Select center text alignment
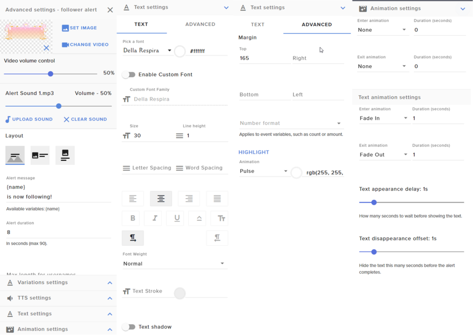Screen dimensions: 473x335 pyautogui.click(x=161, y=199)
